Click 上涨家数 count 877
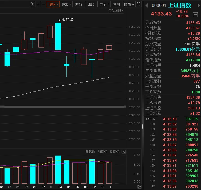The width and height of the screenshot is (201, 190). pos(197,81)
